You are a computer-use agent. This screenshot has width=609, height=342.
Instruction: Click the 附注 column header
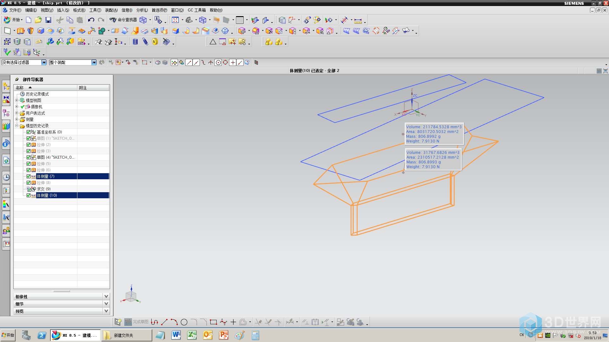click(x=94, y=88)
